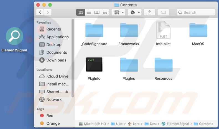This screenshot has height=129, width=219.
Task: Open the gear action menu
Action: (136, 12)
